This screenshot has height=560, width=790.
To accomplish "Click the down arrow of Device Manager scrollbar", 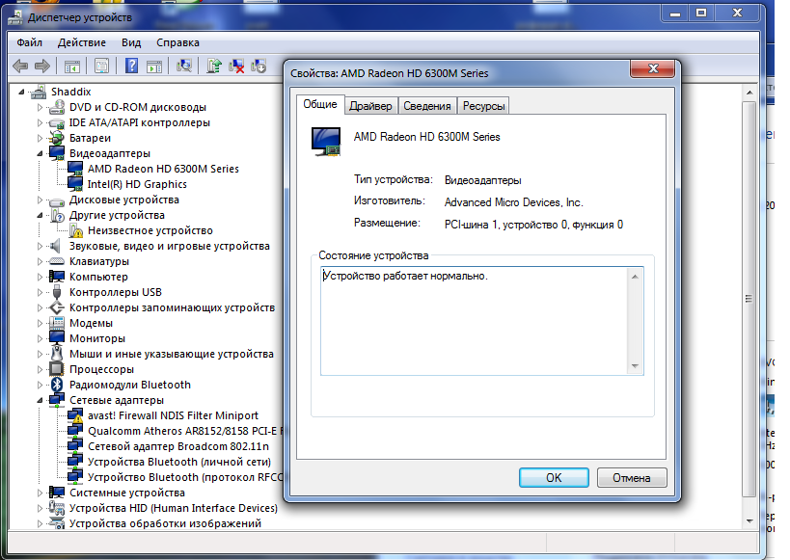I will (x=749, y=520).
